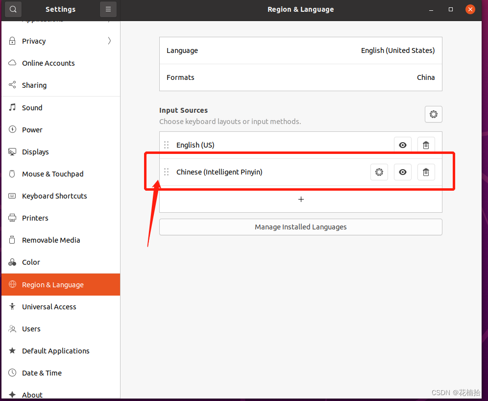488x401 pixels.
Task: Click the Region & Language globe icon
Action: 12,284
